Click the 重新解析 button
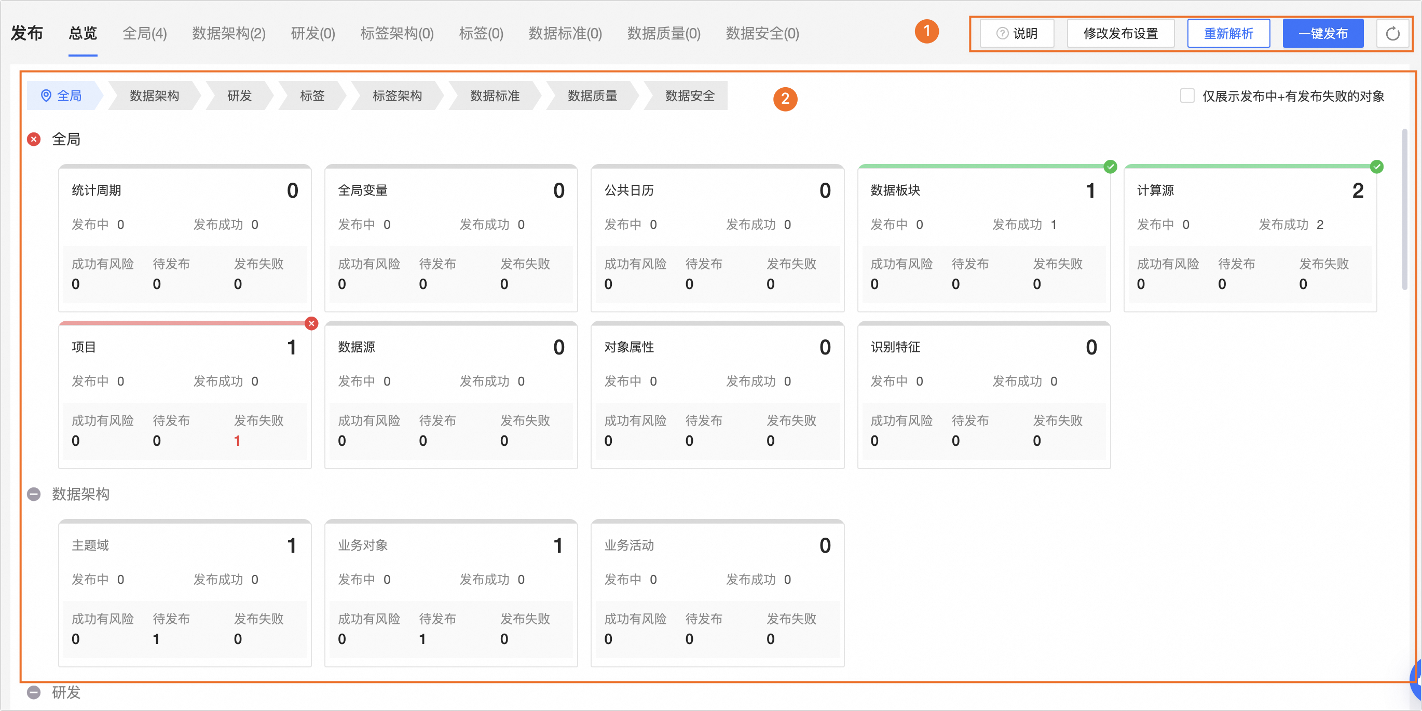Image resolution: width=1422 pixels, height=711 pixels. point(1228,34)
